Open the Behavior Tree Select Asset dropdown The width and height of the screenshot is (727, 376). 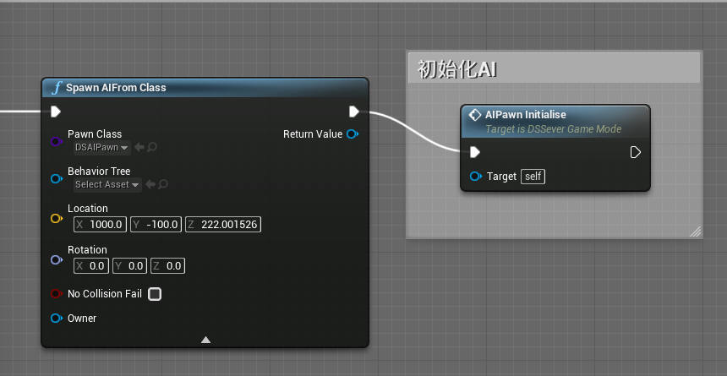click(x=107, y=184)
